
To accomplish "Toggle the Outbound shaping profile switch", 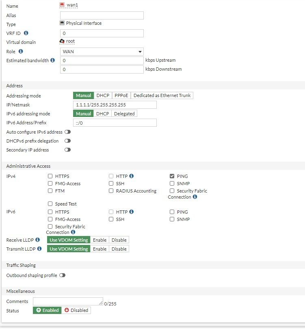I will [x=62, y=275].
